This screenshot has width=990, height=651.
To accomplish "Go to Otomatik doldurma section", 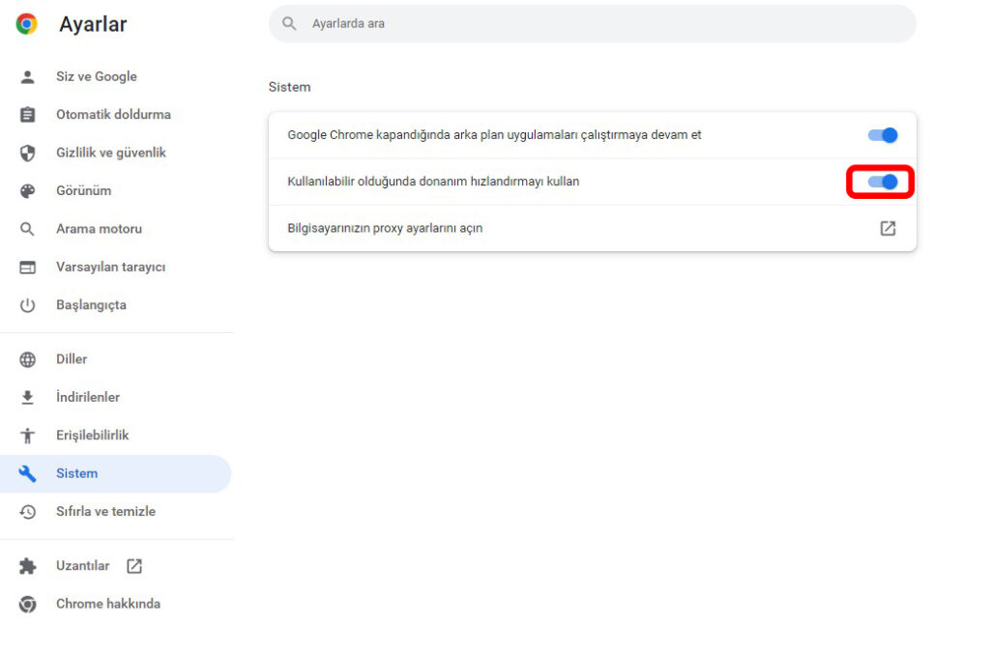I will pyautogui.click(x=116, y=115).
